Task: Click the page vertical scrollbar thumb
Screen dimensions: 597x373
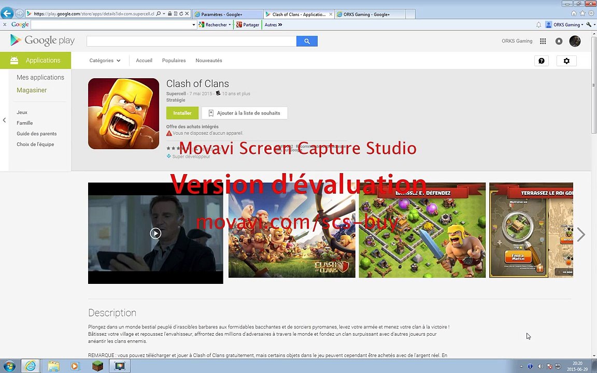Action: (x=594, y=85)
